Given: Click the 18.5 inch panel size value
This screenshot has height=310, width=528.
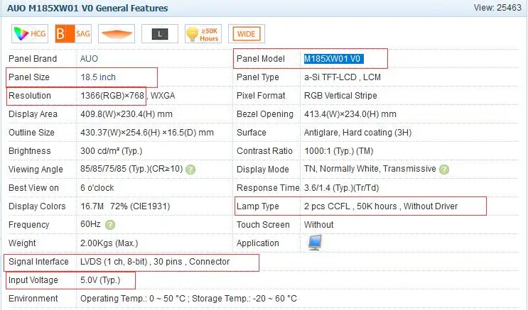Looking at the screenshot, I should pyautogui.click(x=98, y=77).
